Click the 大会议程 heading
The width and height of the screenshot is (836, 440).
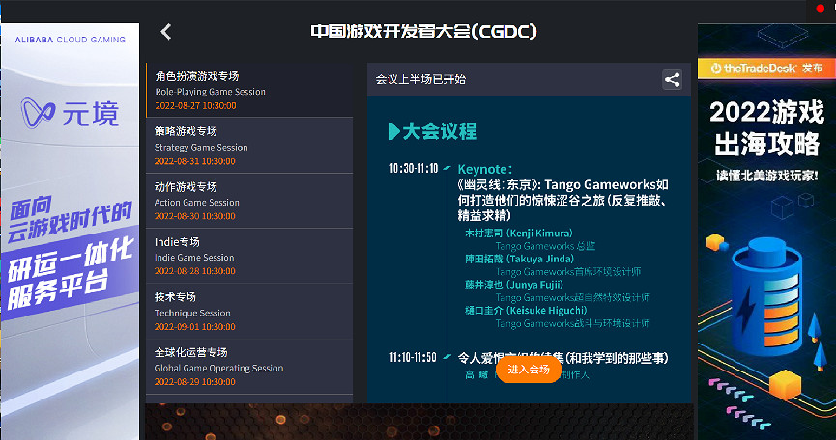(433, 131)
